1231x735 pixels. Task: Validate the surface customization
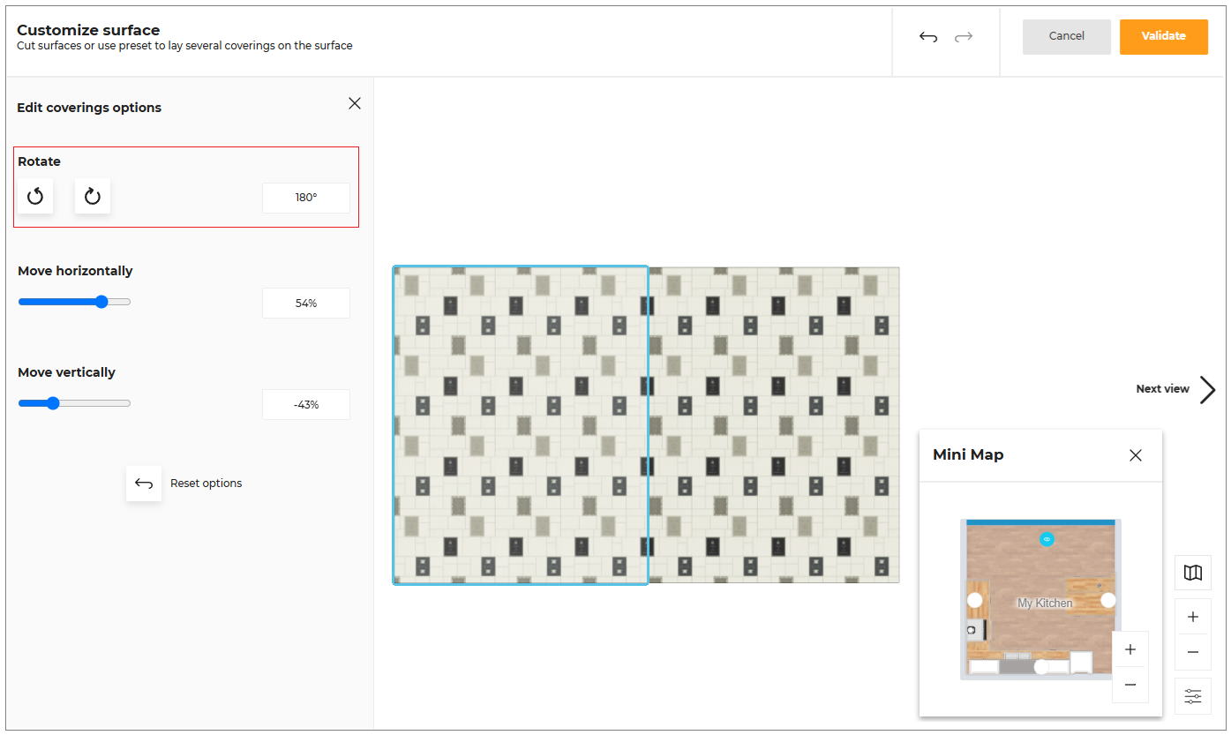click(1163, 36)
